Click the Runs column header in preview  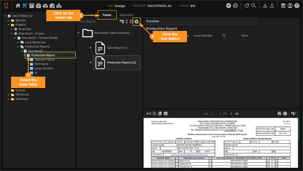245,36
